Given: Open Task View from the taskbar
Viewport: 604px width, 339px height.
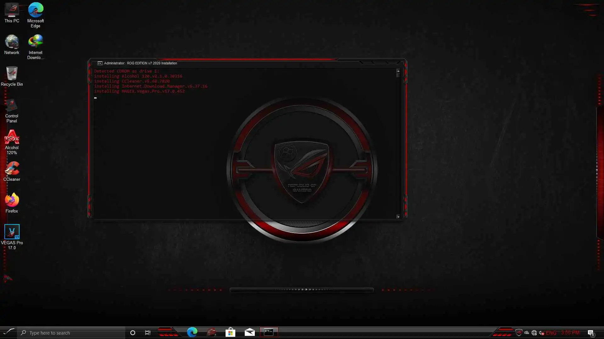Looking at the screenshot, I should coord(148,333).
